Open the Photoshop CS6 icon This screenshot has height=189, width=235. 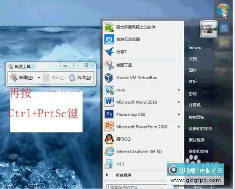tap(109, 114)
